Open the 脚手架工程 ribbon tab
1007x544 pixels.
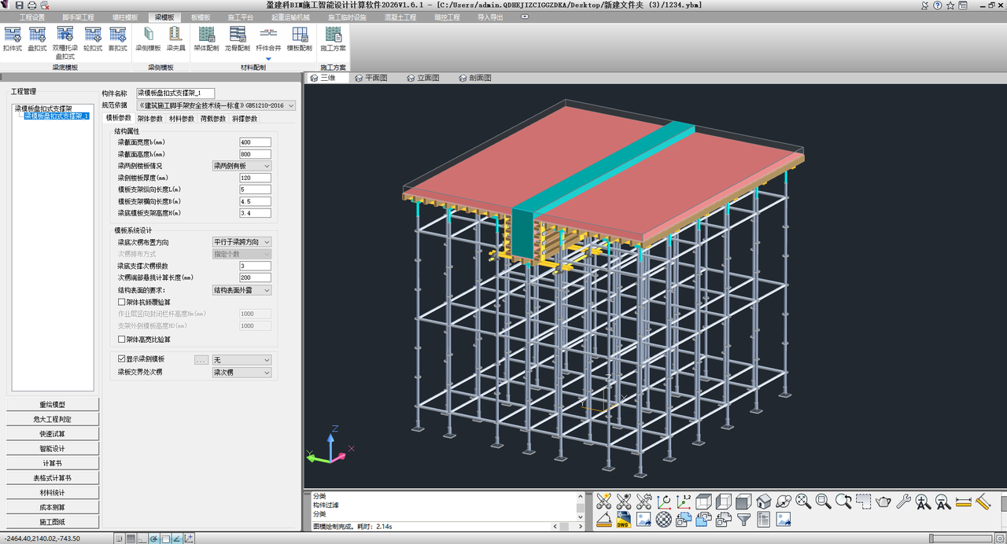click(78, 17)
